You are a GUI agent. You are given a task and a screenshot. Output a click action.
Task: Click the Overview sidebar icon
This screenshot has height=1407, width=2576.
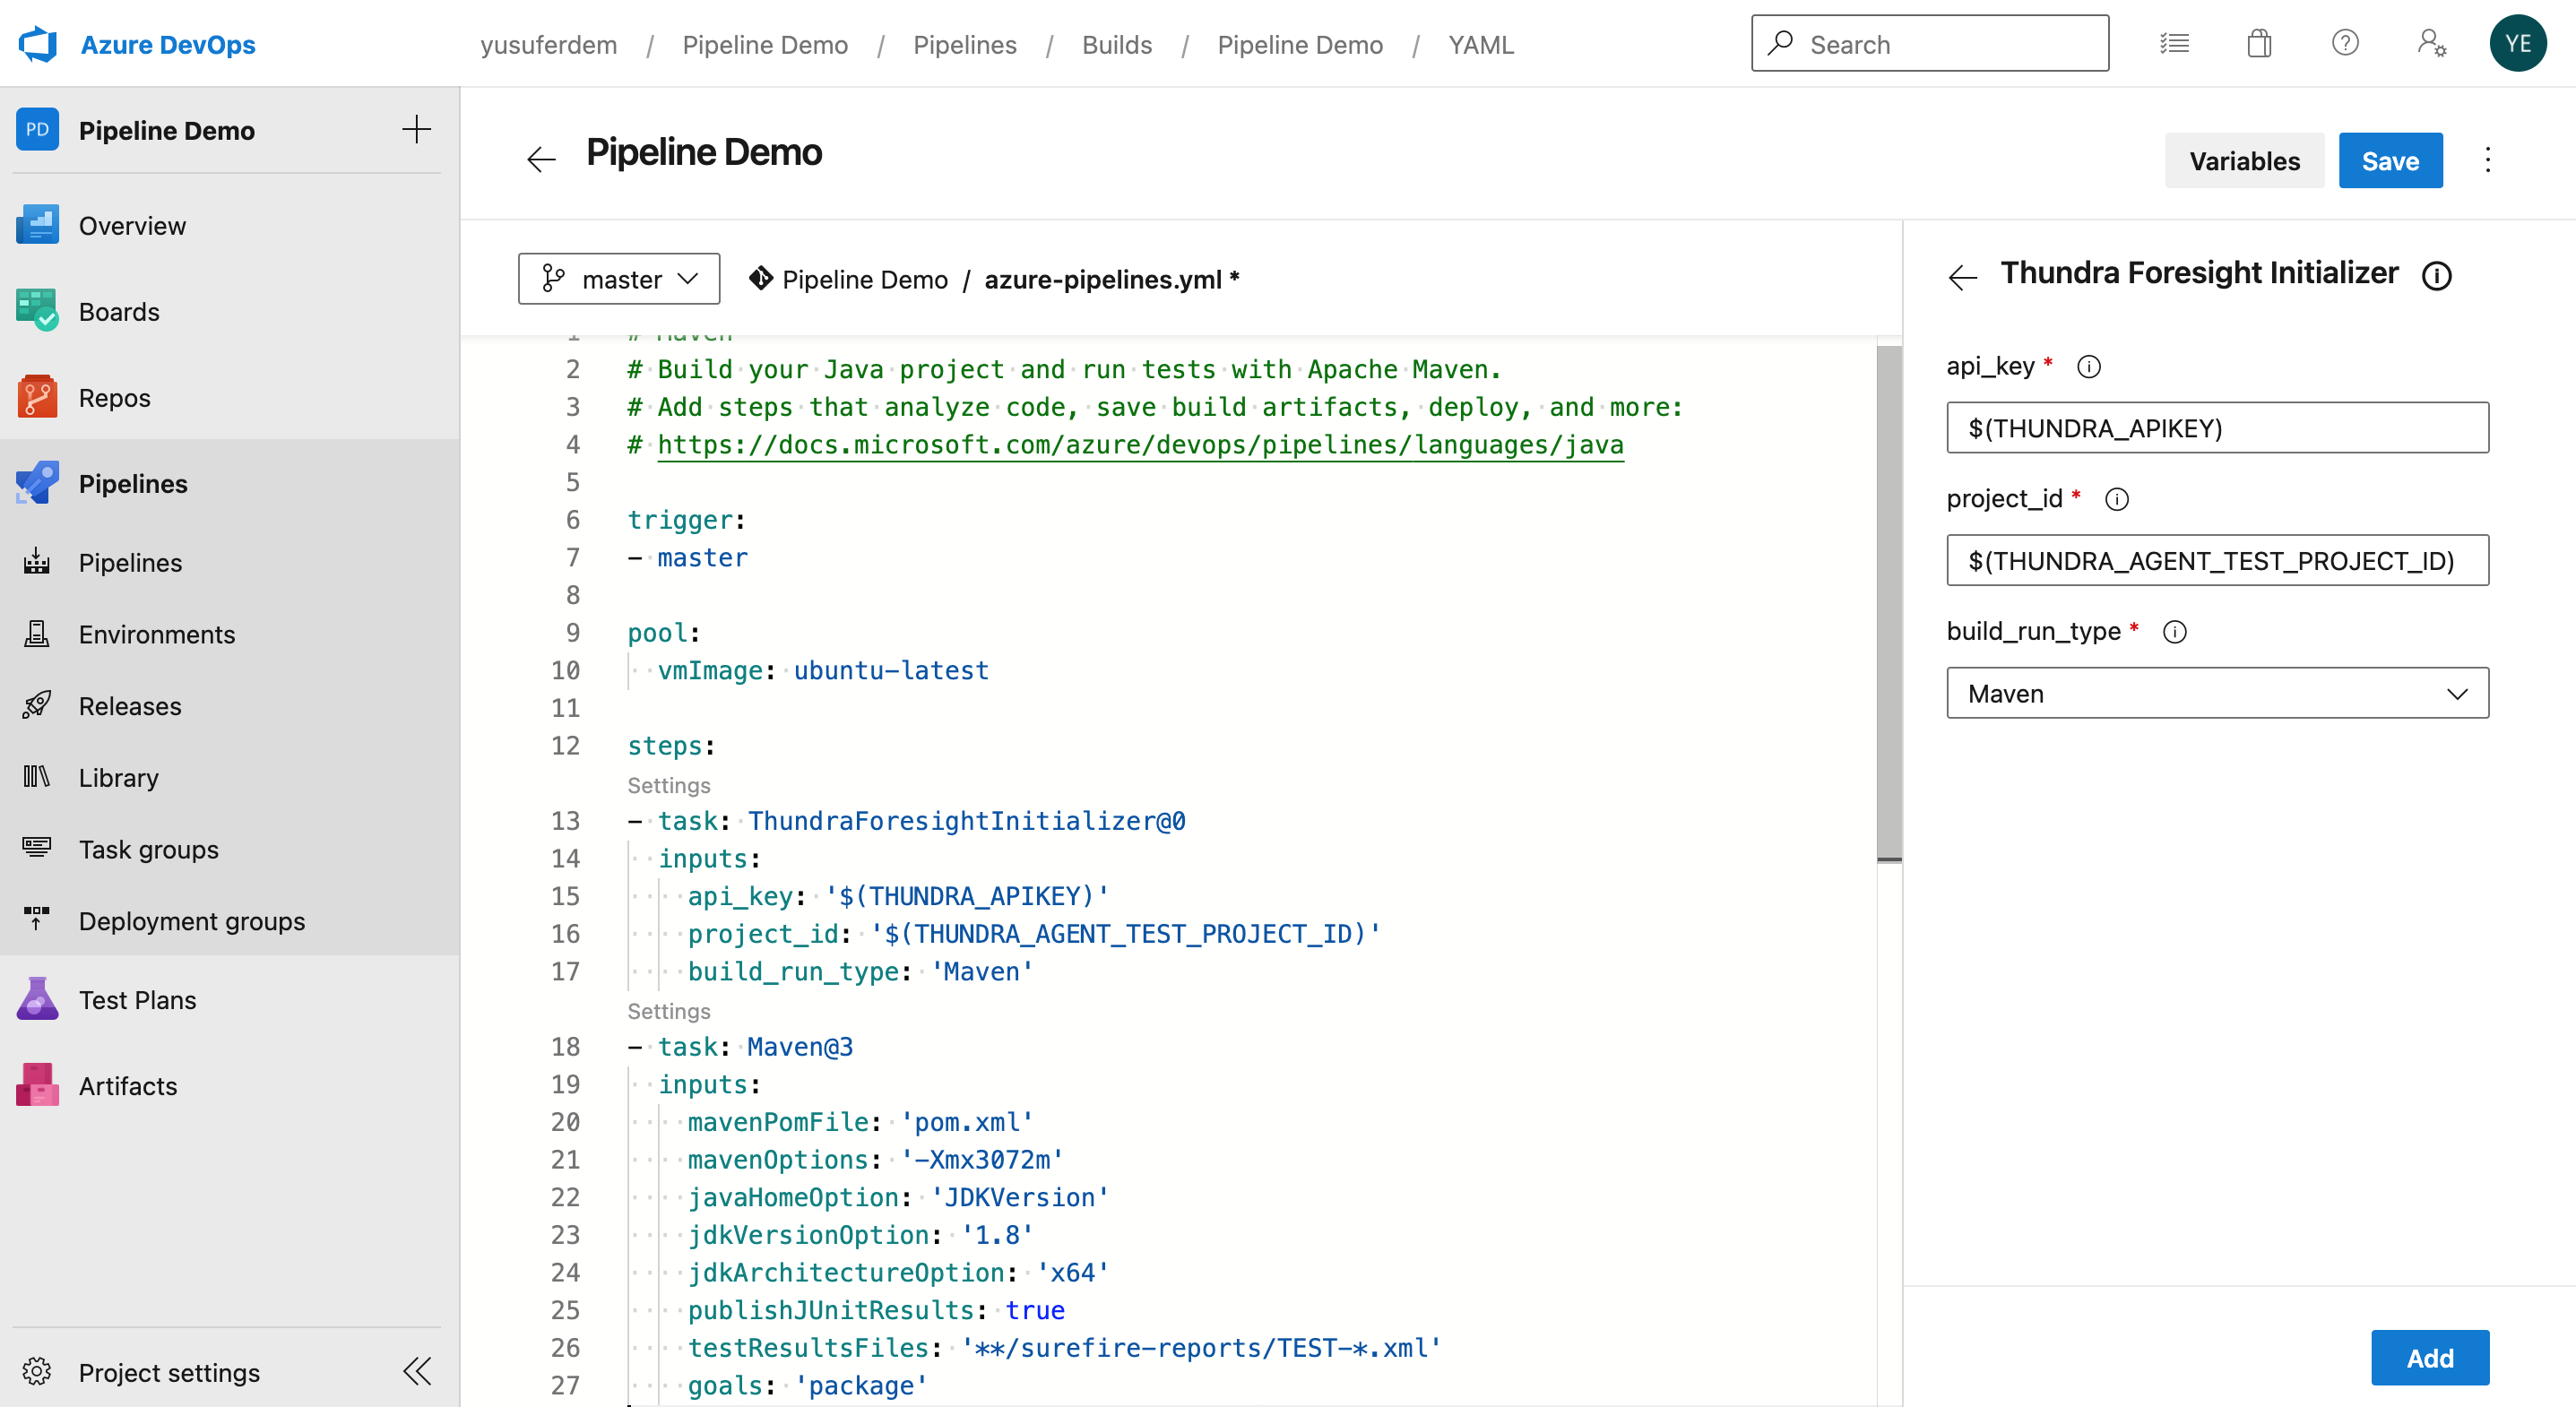(x=37, y=226)
